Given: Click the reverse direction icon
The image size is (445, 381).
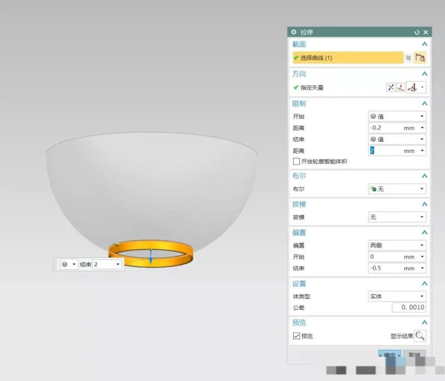Looking at the screenshot, I should click(392, 88).
